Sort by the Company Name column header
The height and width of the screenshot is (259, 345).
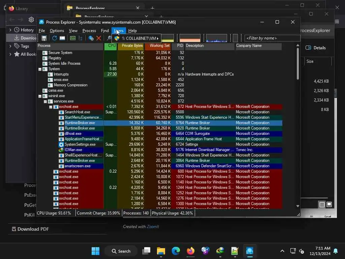tap(258, 46)
